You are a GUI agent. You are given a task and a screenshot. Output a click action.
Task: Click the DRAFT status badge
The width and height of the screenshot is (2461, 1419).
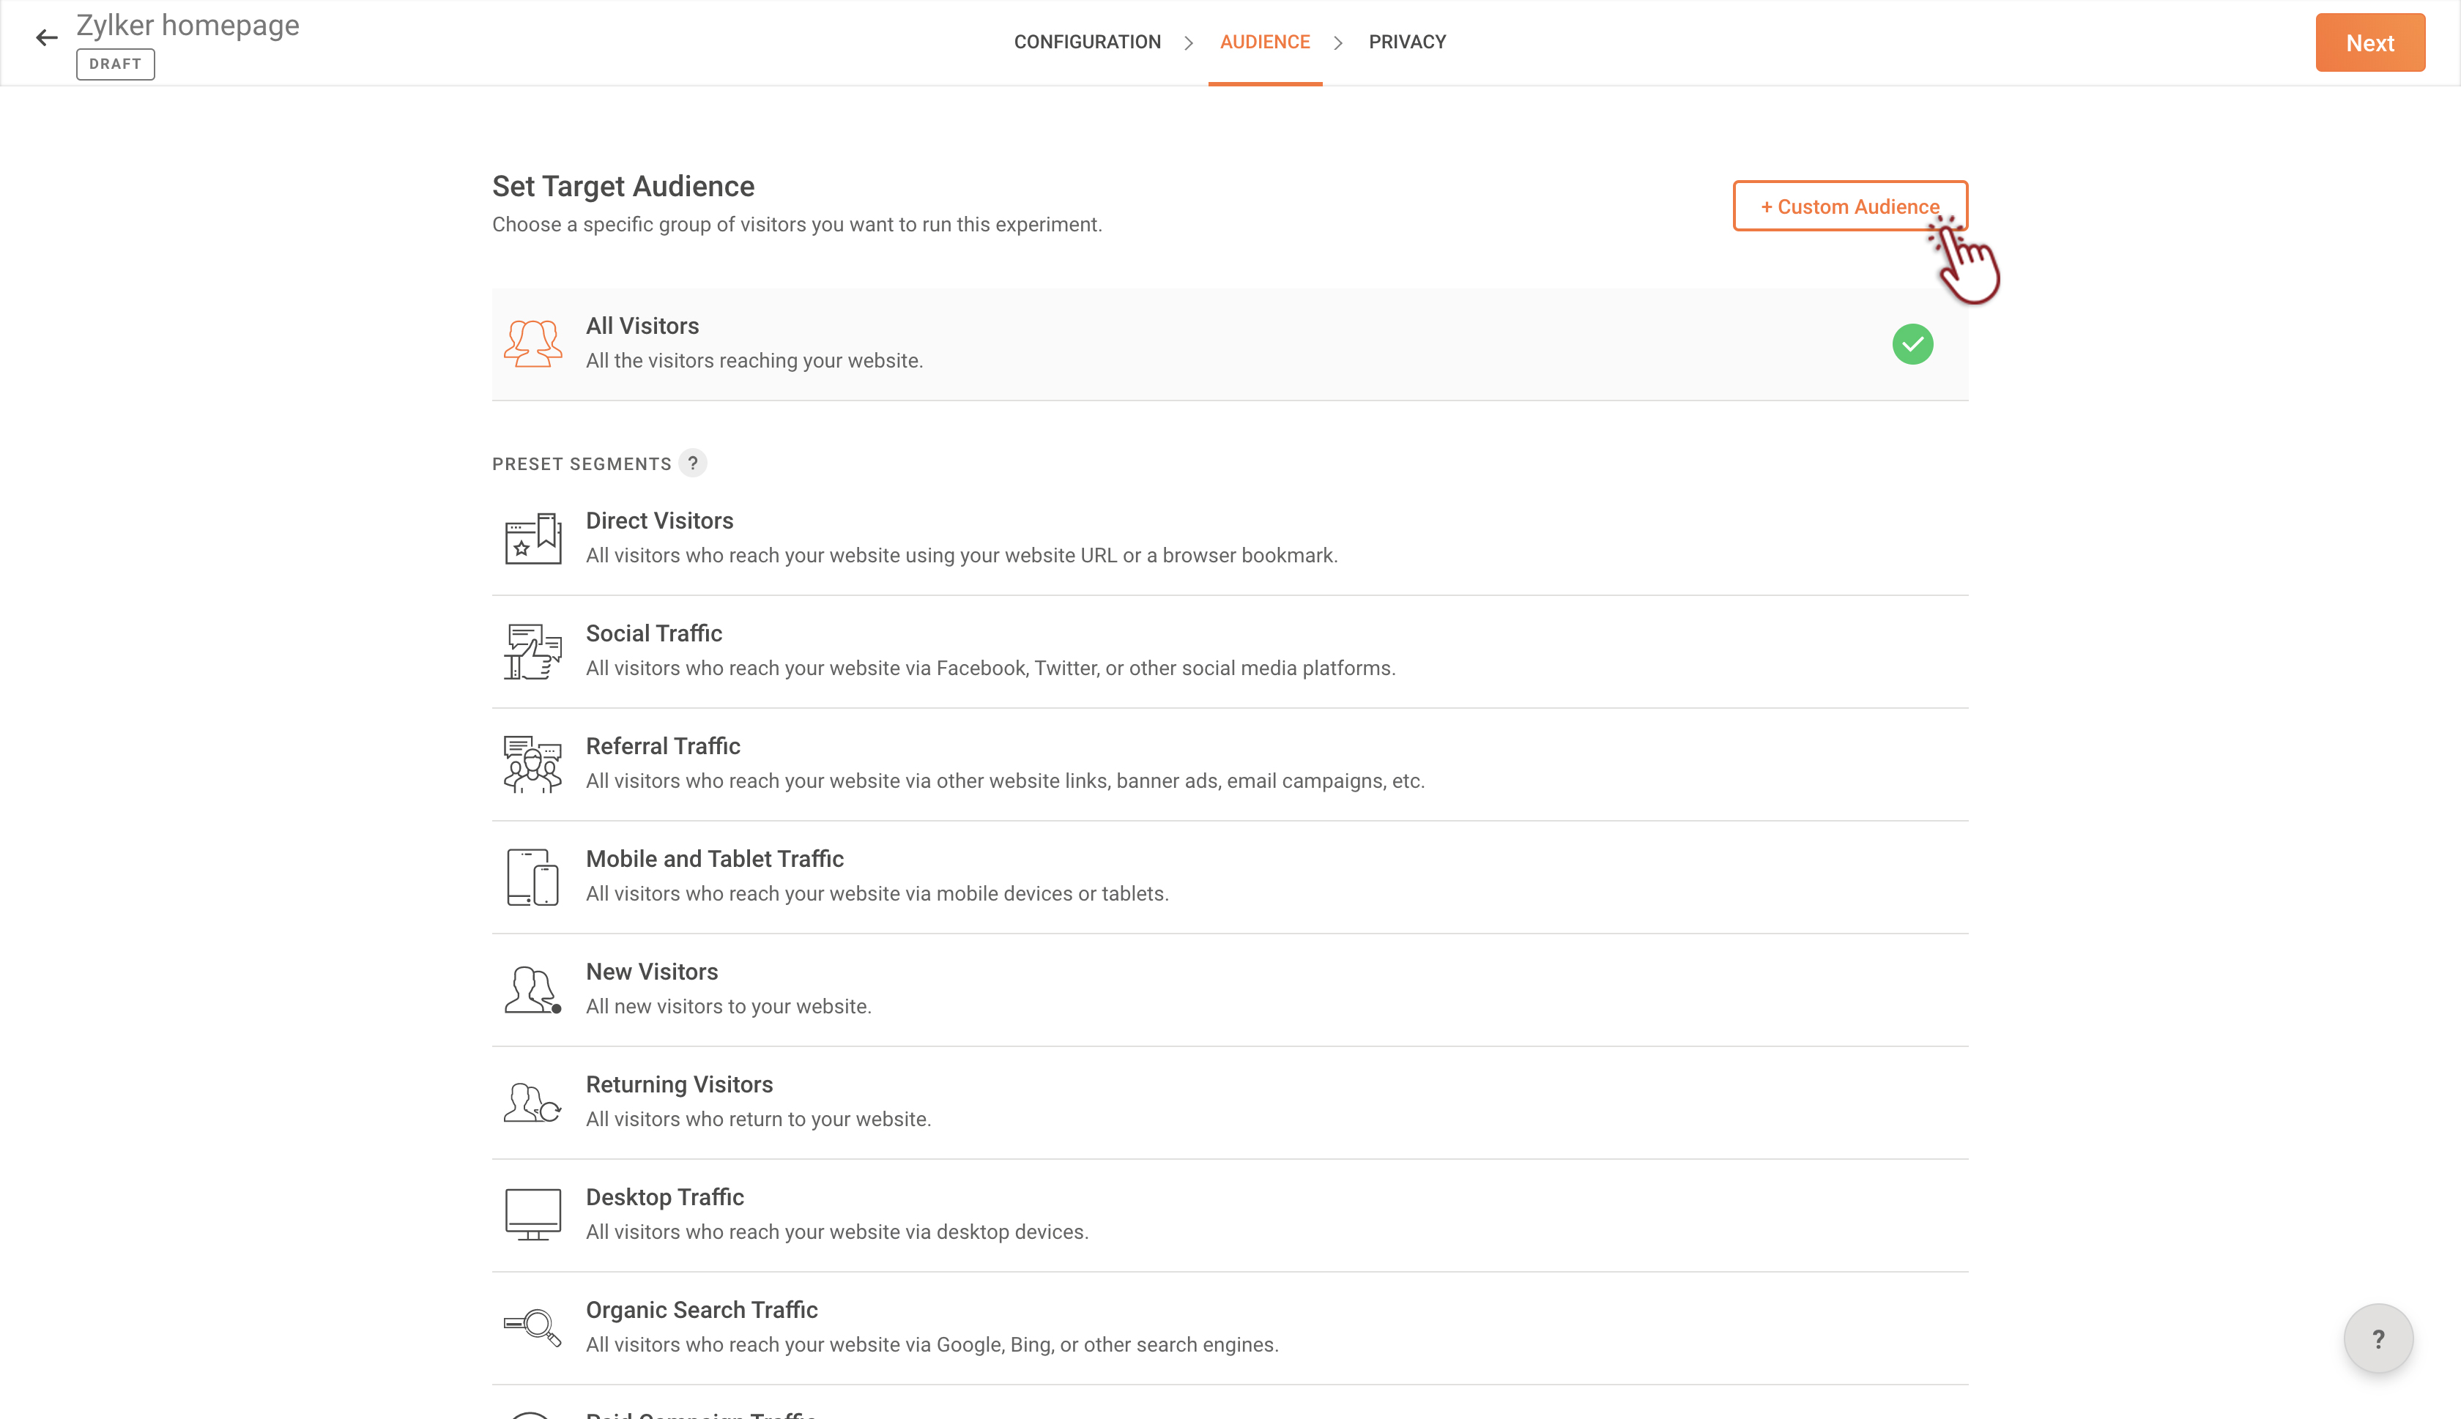(x=115, y=64)
